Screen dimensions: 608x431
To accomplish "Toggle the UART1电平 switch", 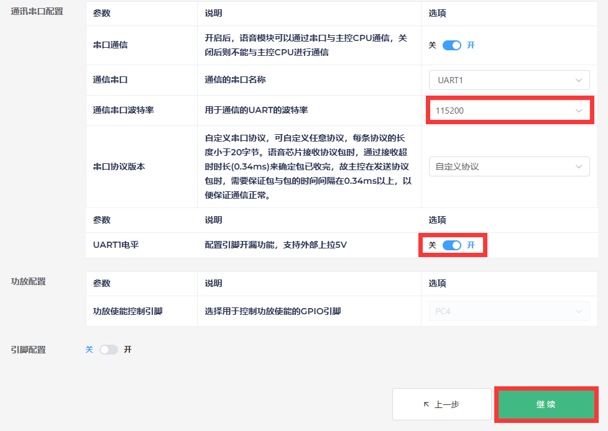I will click(x=452, y=245).
